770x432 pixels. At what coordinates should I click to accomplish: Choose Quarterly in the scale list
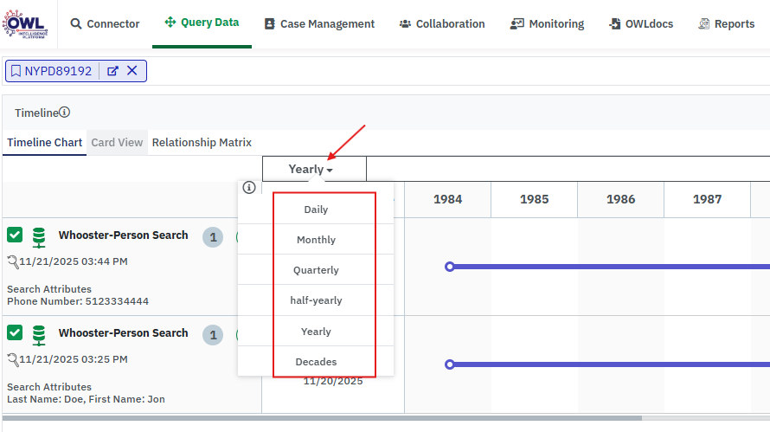316,270
